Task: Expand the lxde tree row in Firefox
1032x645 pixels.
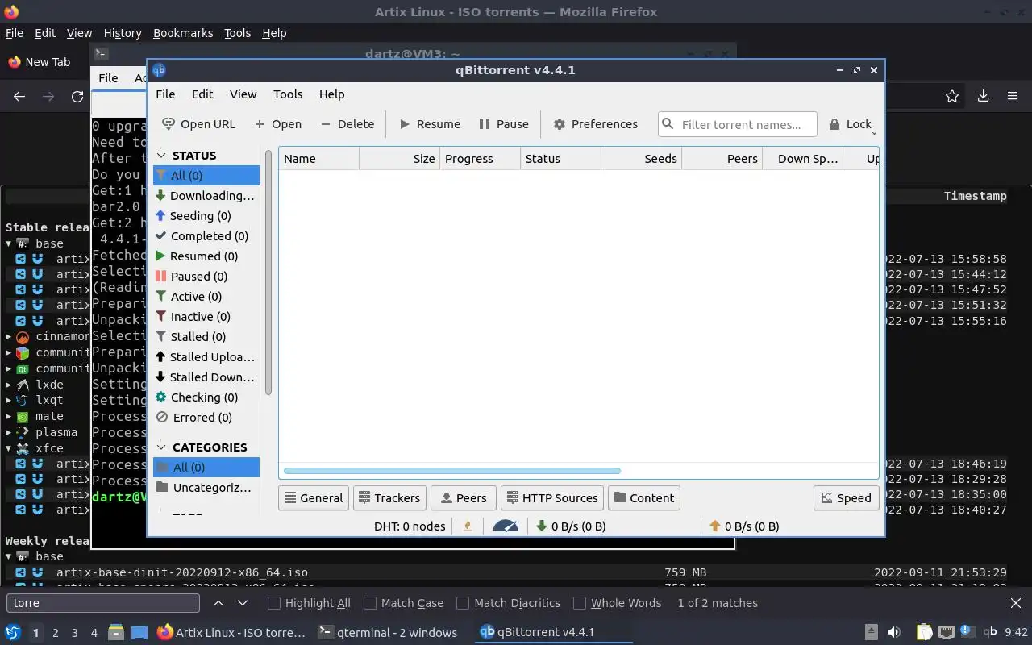Action: tap(9, 385)
